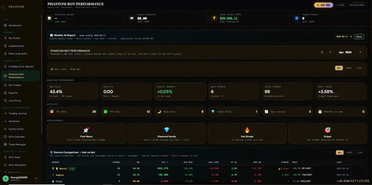
Task: Select PAPER mode in Bot stats
Action: [x=349, y=68]
